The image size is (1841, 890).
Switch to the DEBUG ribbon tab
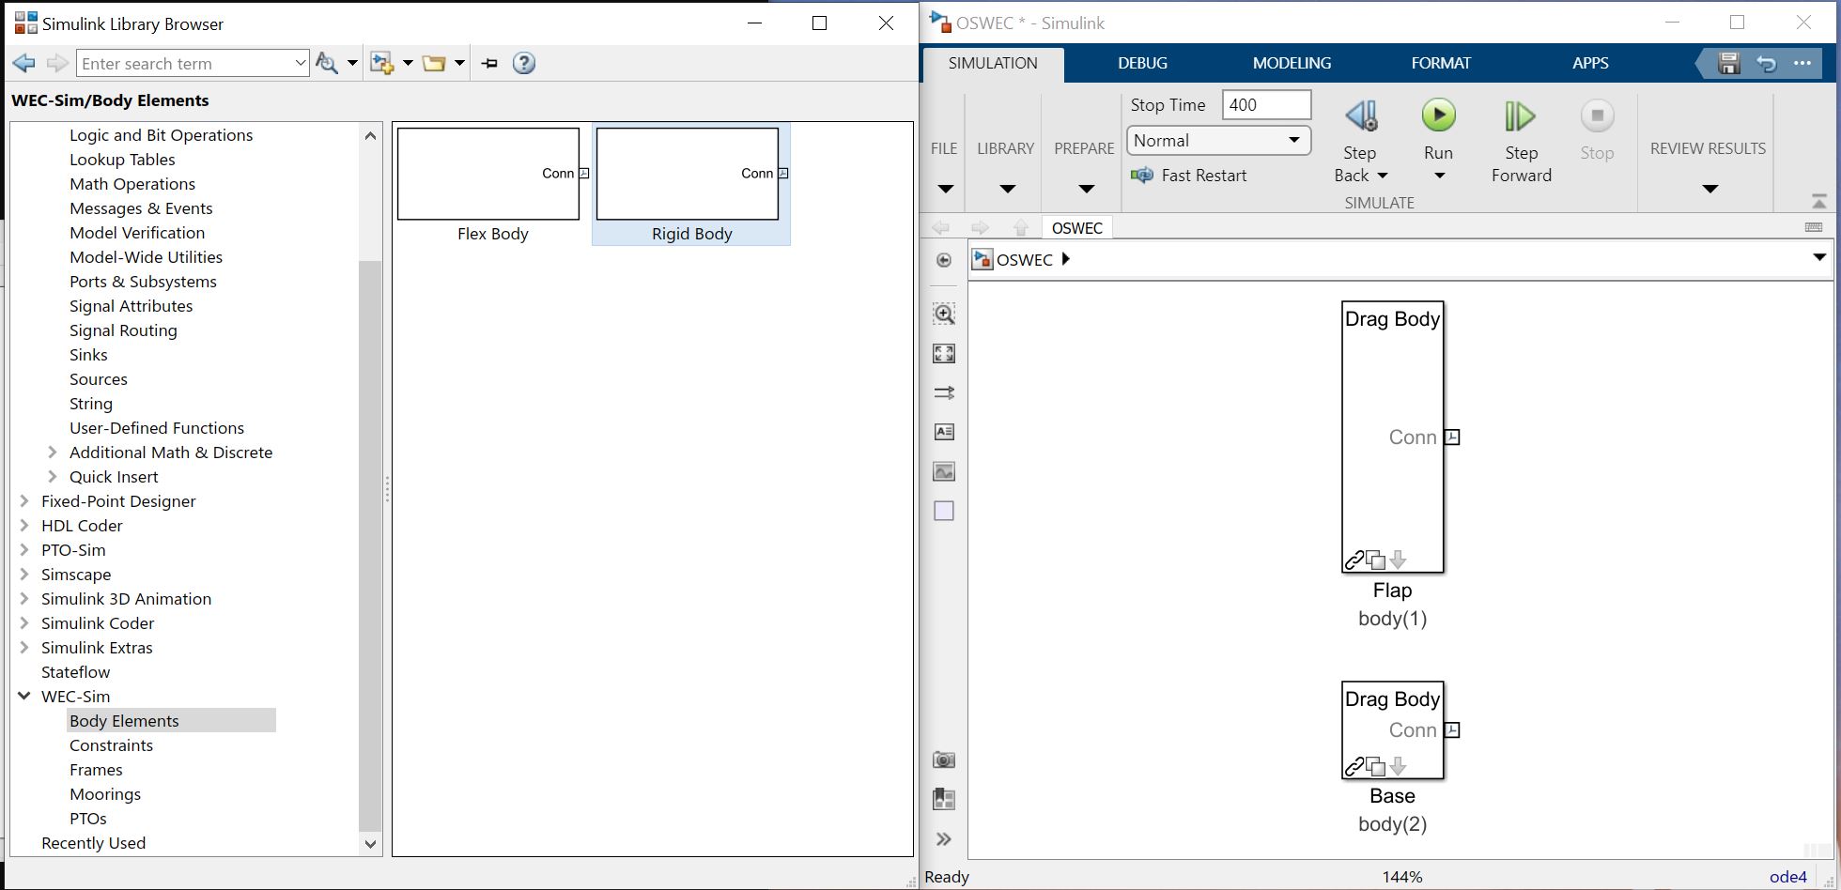click(x=1142, y=63)
